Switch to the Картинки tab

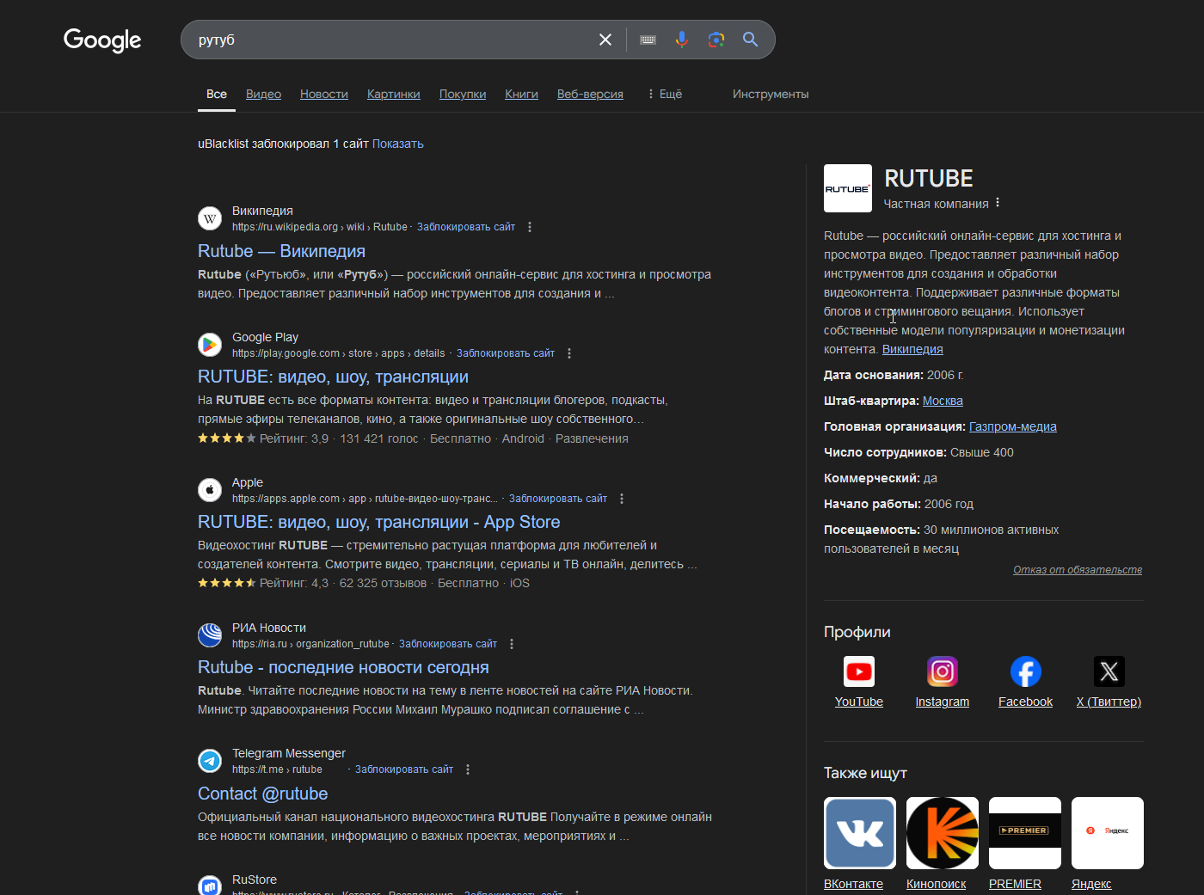coord(394,94)
